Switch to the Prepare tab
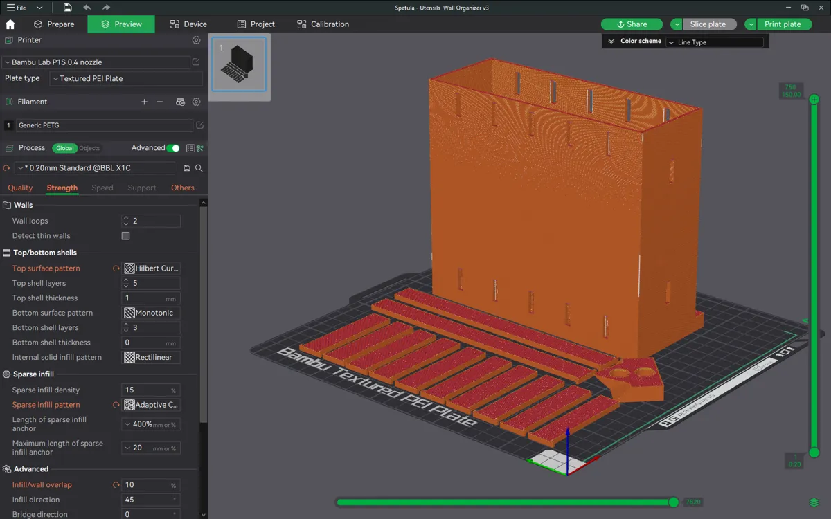 [x=54, y=24]
